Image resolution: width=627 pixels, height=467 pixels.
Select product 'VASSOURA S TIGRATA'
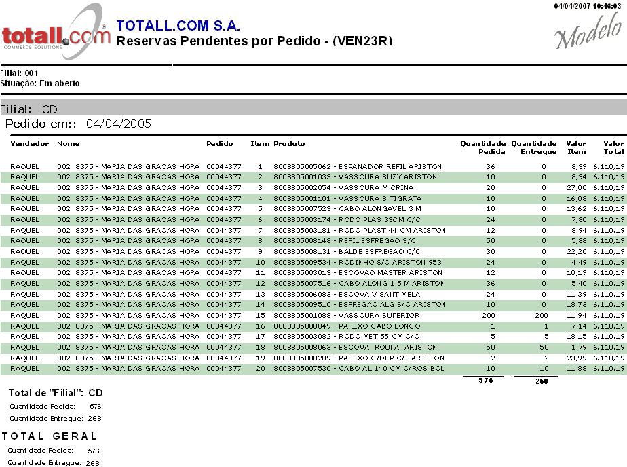pyautogui.click(x=380, y=198)
